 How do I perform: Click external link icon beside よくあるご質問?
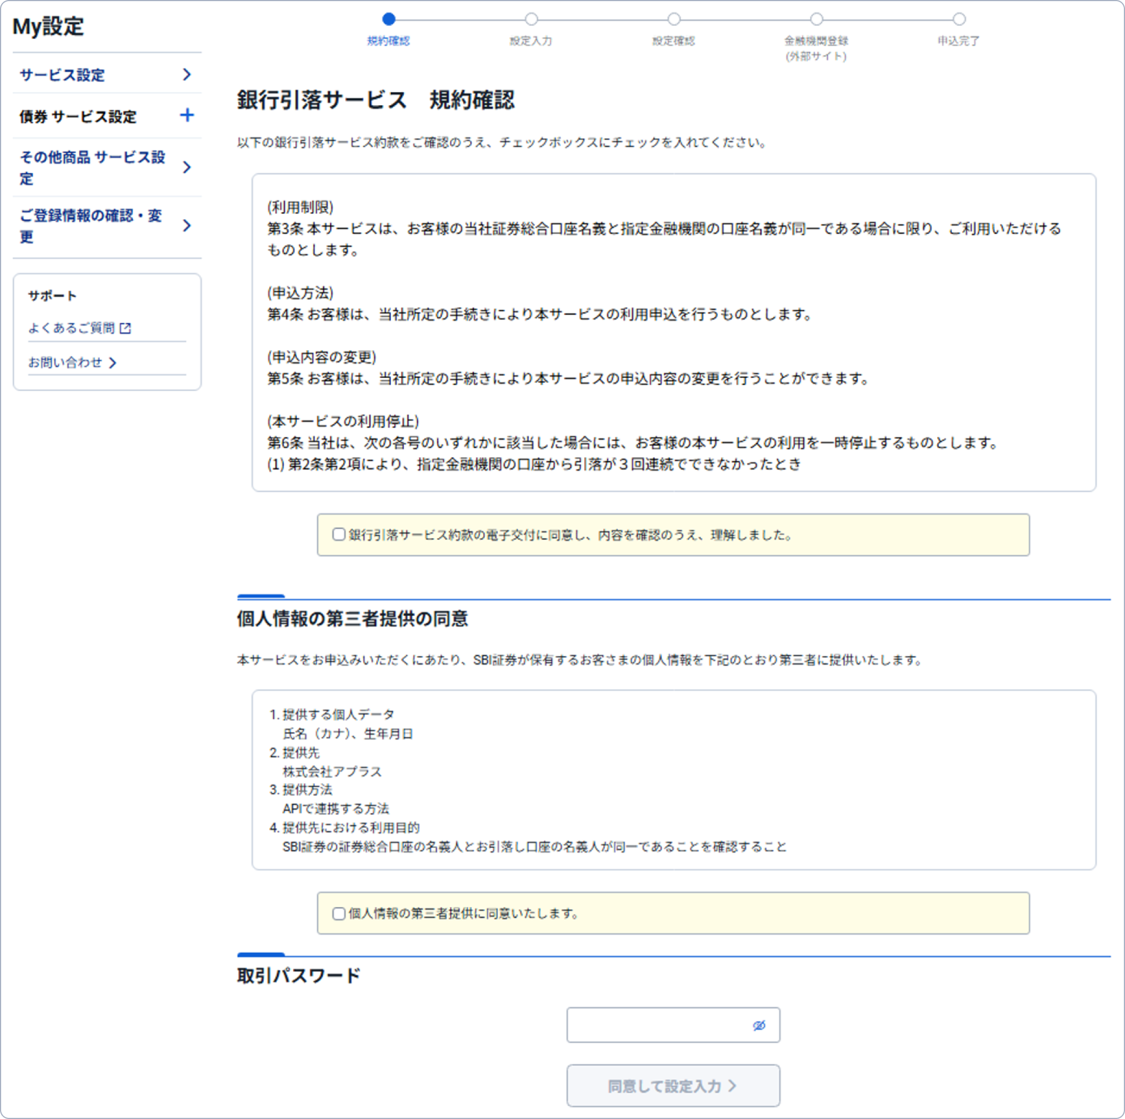[125, 328]
